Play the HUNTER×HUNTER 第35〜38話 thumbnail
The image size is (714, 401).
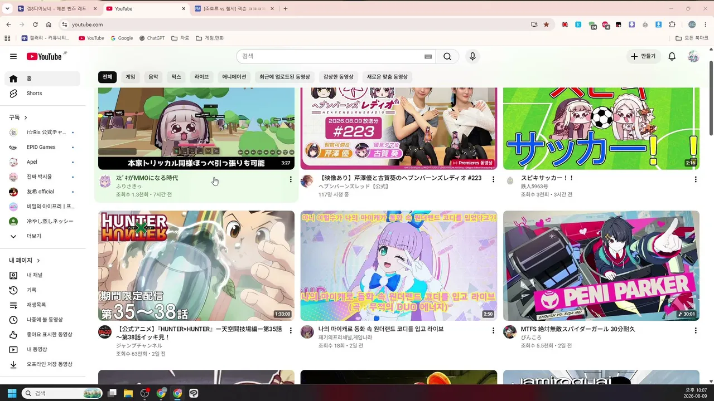click(196, 266)
